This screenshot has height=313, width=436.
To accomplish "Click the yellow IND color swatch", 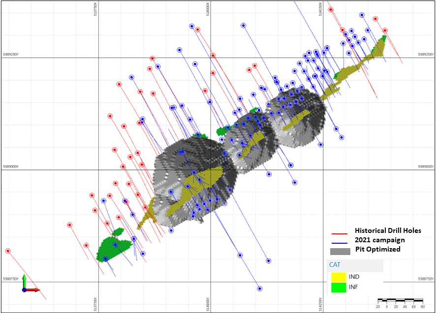I will pos(339,277).
